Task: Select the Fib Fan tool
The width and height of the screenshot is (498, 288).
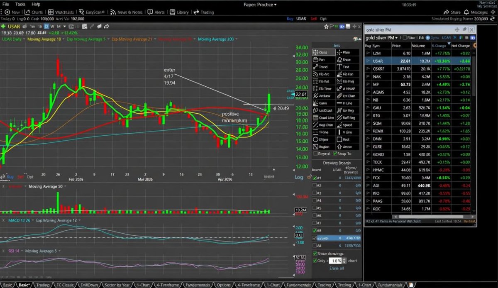Action: click(x=348, y=74)
